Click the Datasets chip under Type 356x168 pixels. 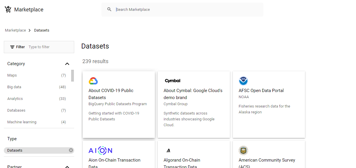pos(39,150)
